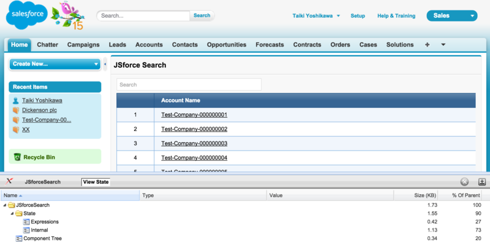Open the Test-Company-000000004 account link
490x248 pixels.
click(x=194, y=158)
